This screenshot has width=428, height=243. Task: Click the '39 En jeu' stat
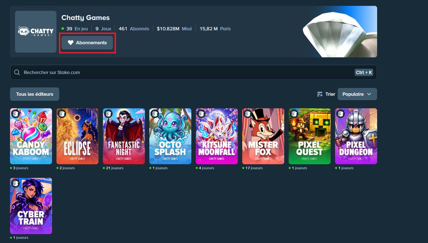[75, 29]
